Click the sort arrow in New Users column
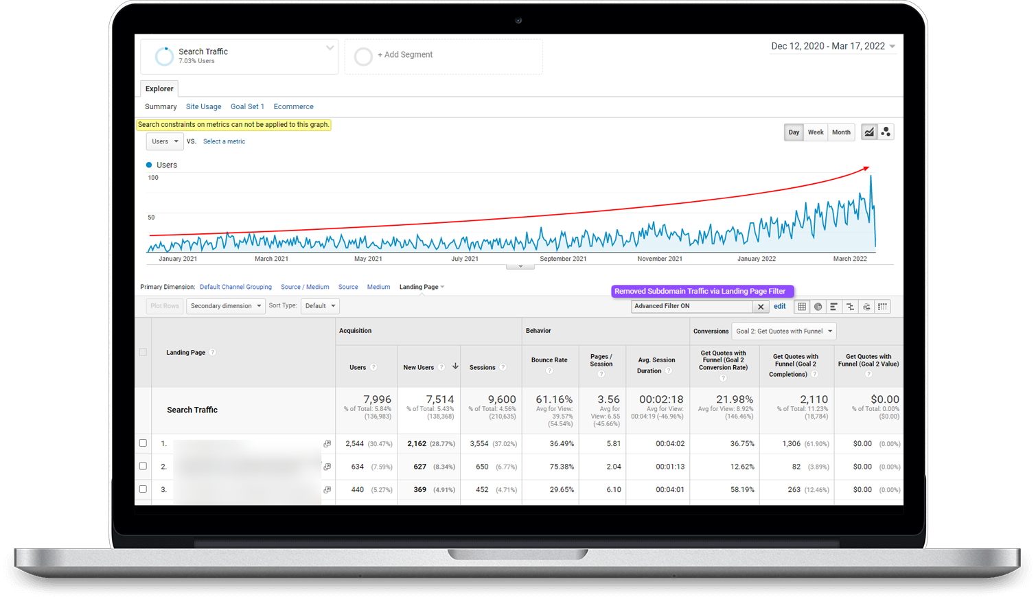Screen dimensions: 1036x597 pyautogui.click(x=455, y=366)
